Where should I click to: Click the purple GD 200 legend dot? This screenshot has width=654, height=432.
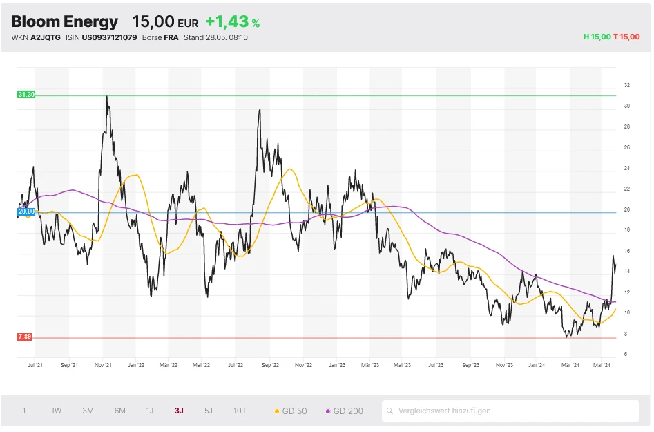[327, 411]
